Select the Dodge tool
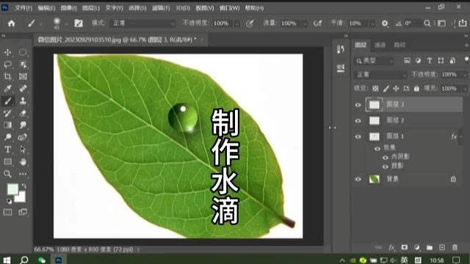The width and height of the screenshot is (470, 264). 7,137
